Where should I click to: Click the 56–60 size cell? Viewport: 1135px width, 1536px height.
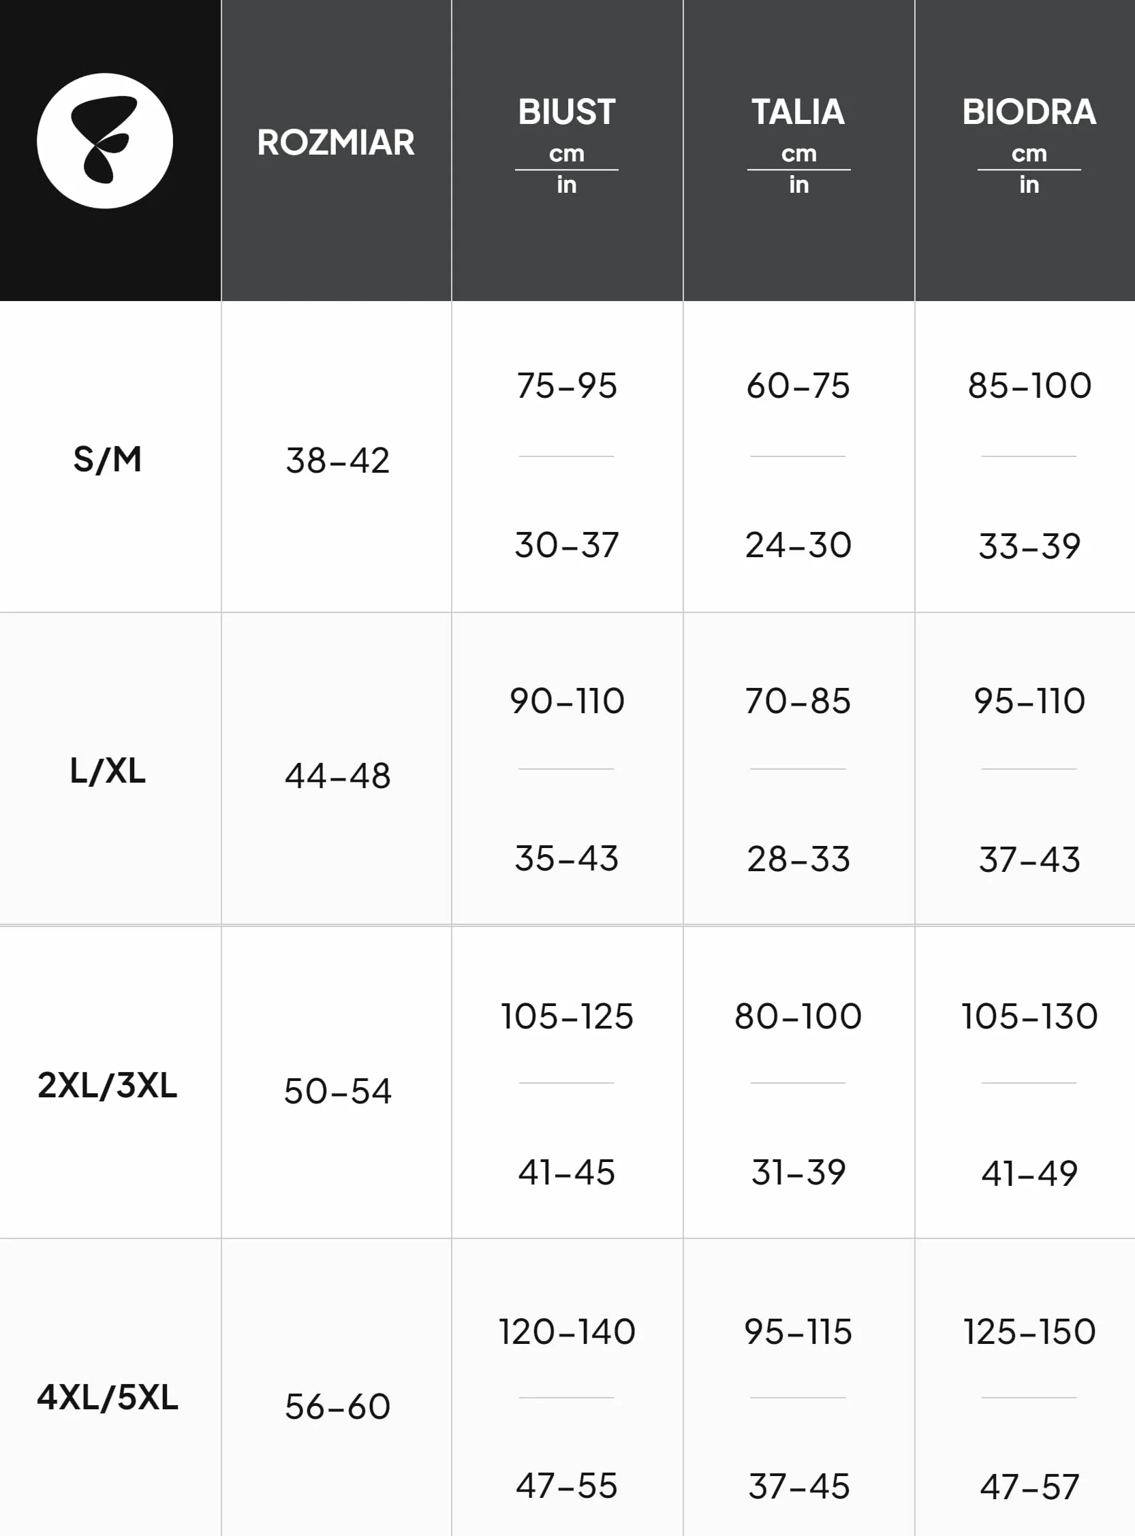[337, 1407]
